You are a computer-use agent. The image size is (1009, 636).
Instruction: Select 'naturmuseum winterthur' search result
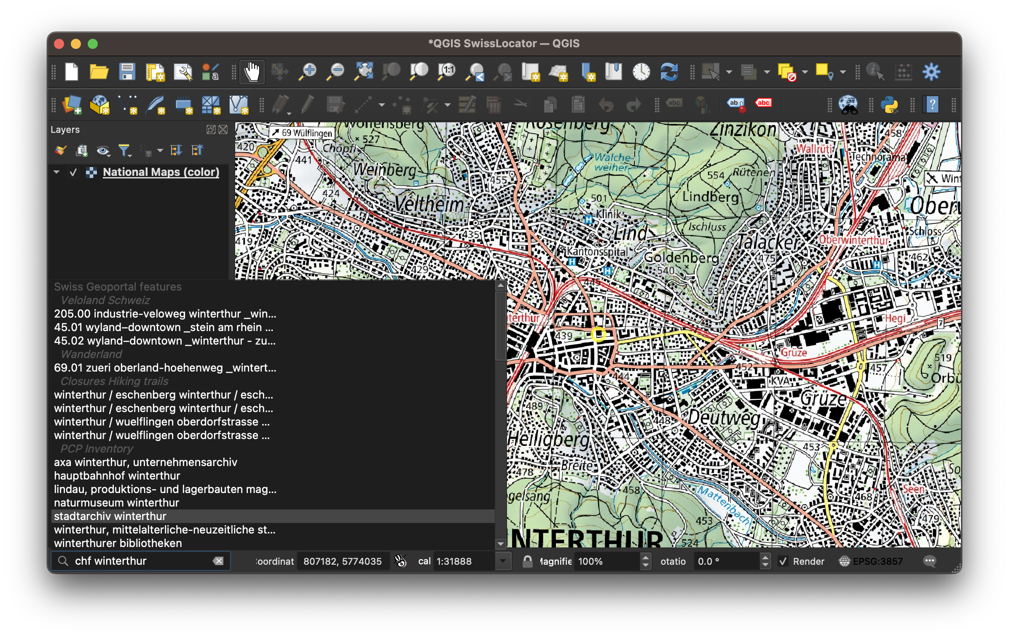coord(117,503)
